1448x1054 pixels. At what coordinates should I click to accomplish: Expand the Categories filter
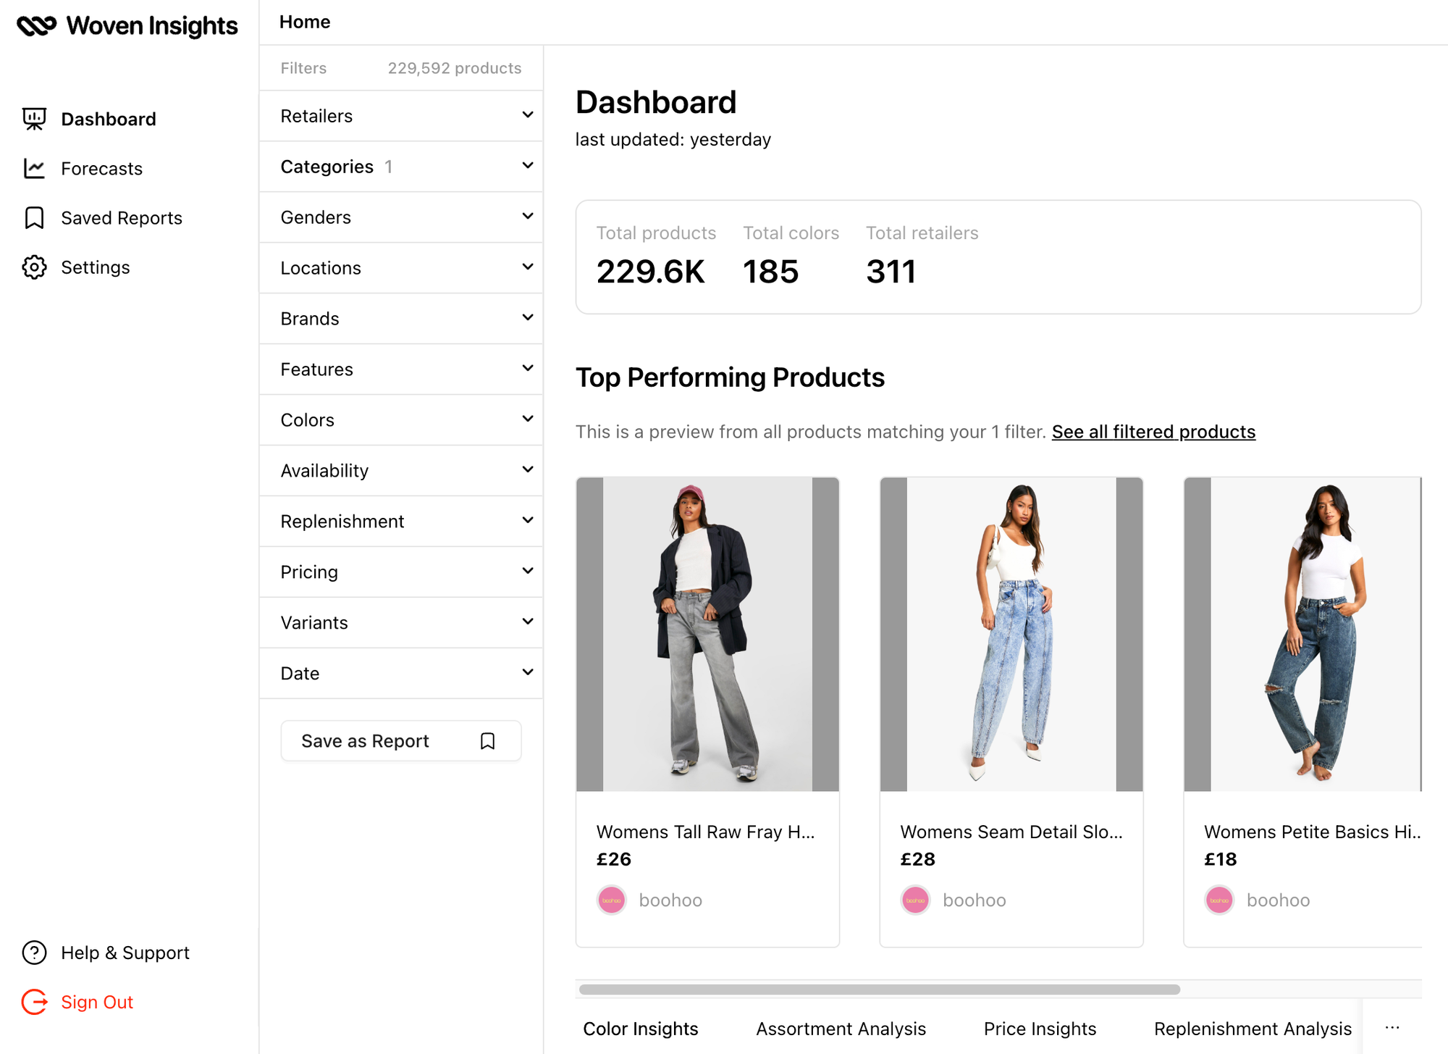click(x=401, y=167)
